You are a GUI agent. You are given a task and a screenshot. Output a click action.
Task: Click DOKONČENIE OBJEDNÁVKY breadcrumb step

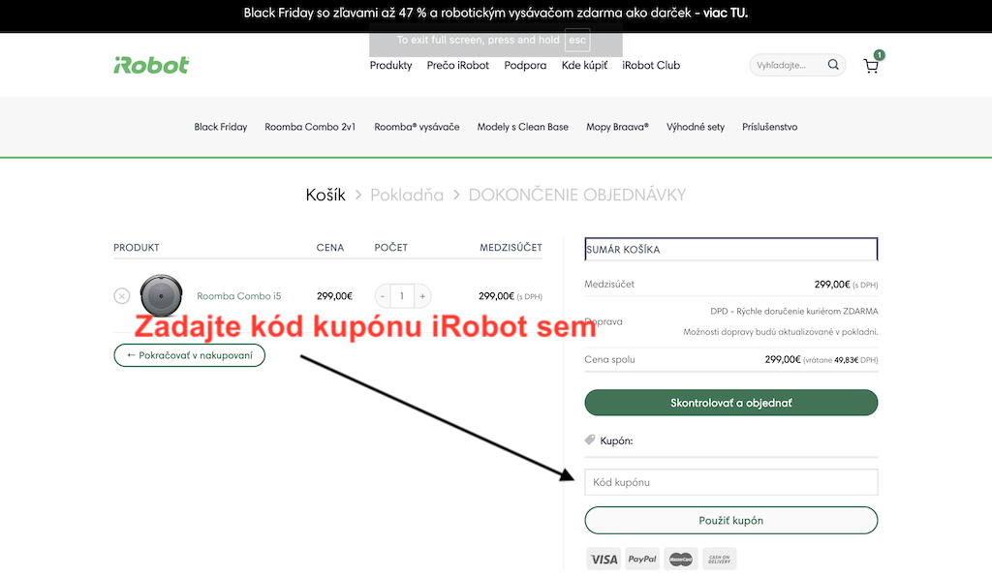(577, 195)
